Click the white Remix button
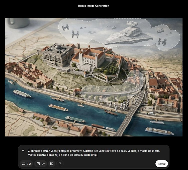The image size is (188, 170). point(161,164)
